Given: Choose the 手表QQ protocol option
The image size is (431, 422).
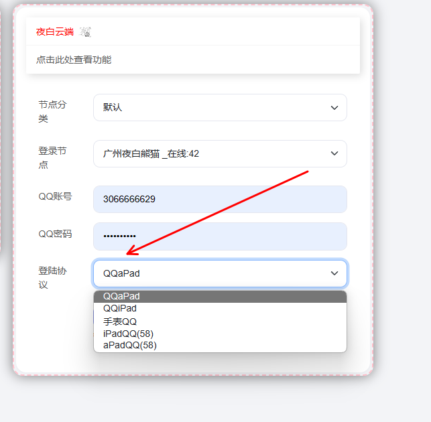Looking at the screenshot, I should pos(220,321).
